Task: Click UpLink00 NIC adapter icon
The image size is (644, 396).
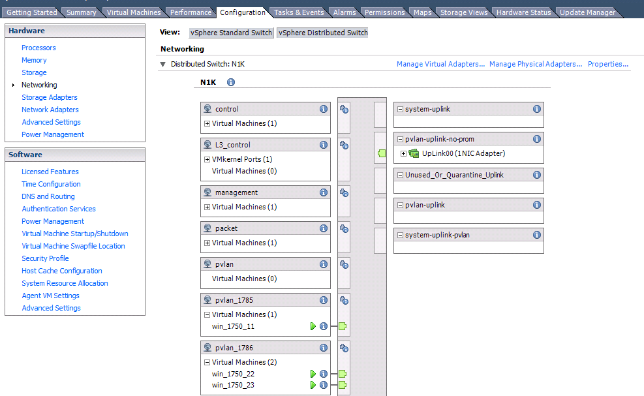Action: coord(414,153)
